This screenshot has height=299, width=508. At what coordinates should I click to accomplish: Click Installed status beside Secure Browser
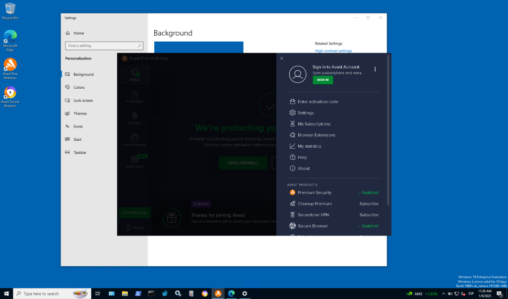click(368, 226)
